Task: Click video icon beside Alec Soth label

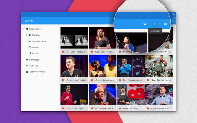Action: point(63,52)
